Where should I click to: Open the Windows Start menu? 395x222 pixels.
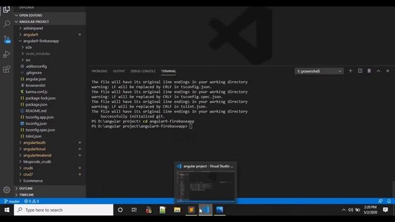click(7, 210)
